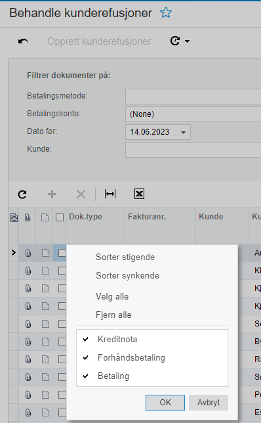Viewport: 261px width, 423px height.
Task: Export grid to Excel icon
Action: coord(139,194)
